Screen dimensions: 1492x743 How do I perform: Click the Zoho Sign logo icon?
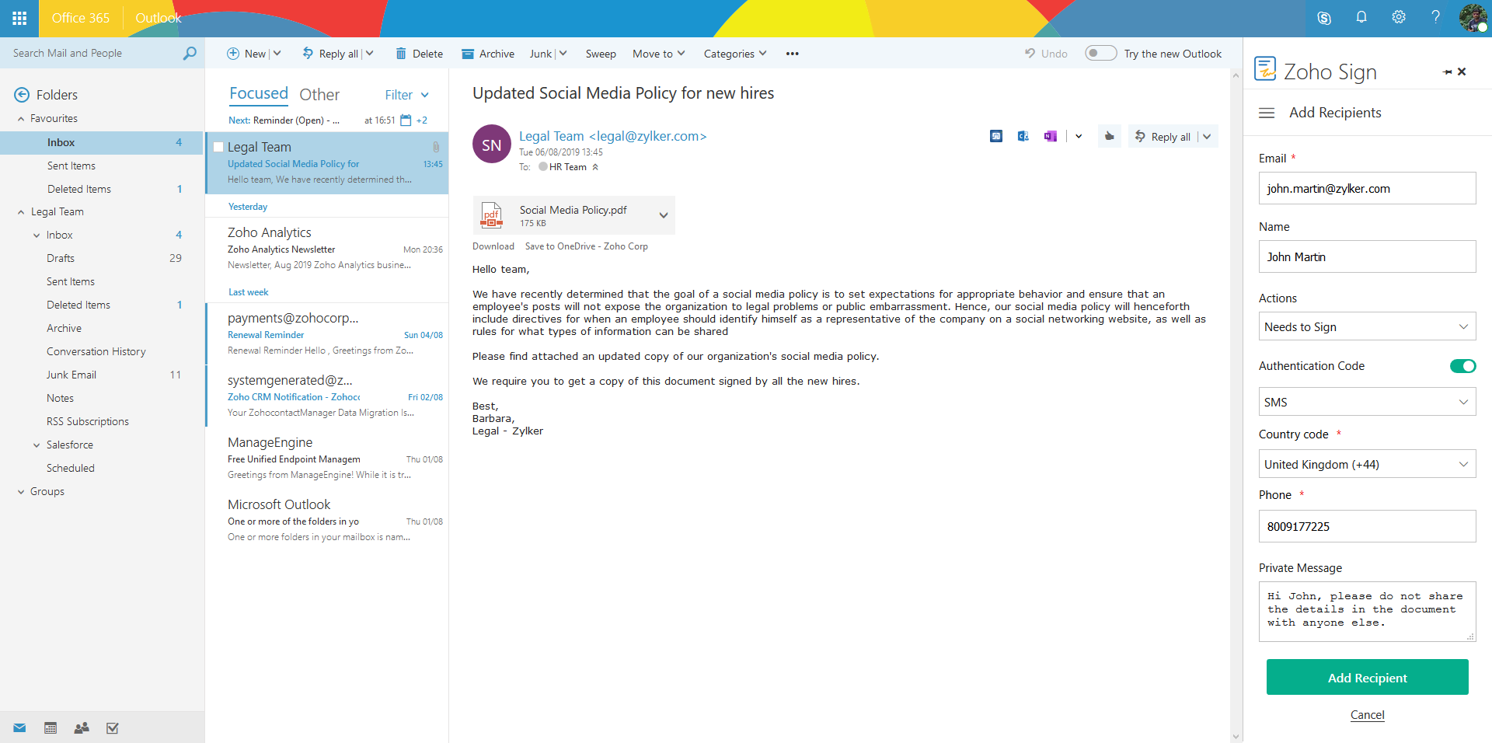click(x=1265, y=69)
